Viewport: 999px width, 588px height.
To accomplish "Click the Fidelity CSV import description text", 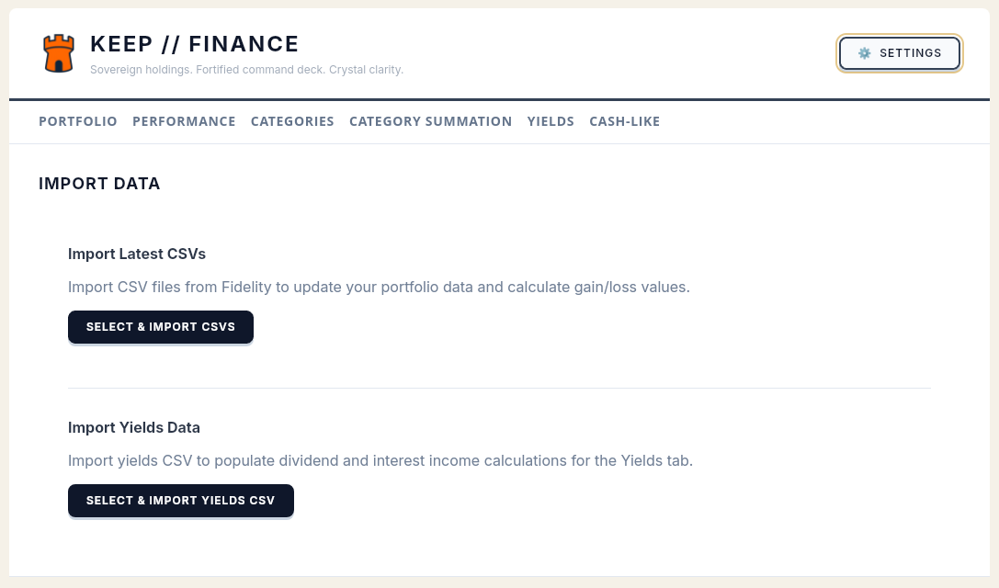I will pos(379,287).
